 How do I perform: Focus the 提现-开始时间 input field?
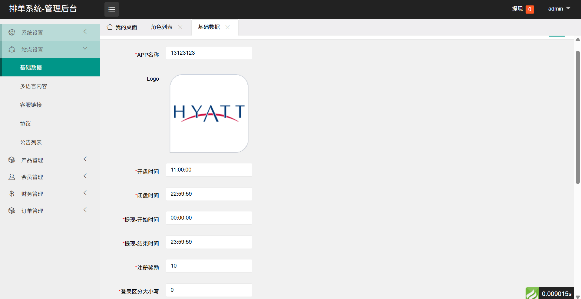pos(209,218)
